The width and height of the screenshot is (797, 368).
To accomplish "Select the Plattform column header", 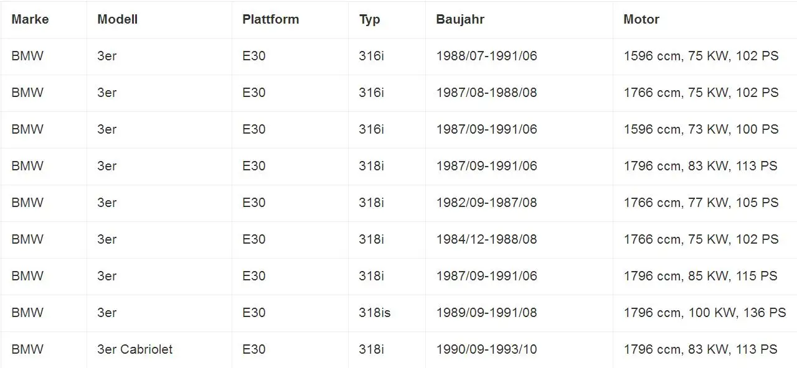I will point(270,19).
